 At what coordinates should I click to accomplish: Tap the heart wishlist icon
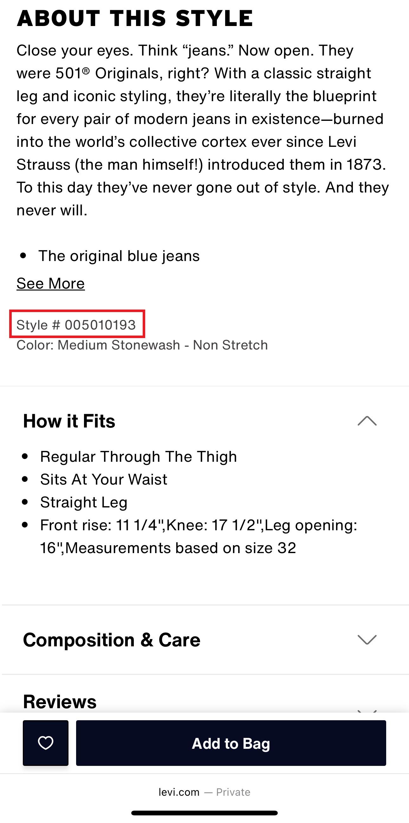click(x=46, y=743)
